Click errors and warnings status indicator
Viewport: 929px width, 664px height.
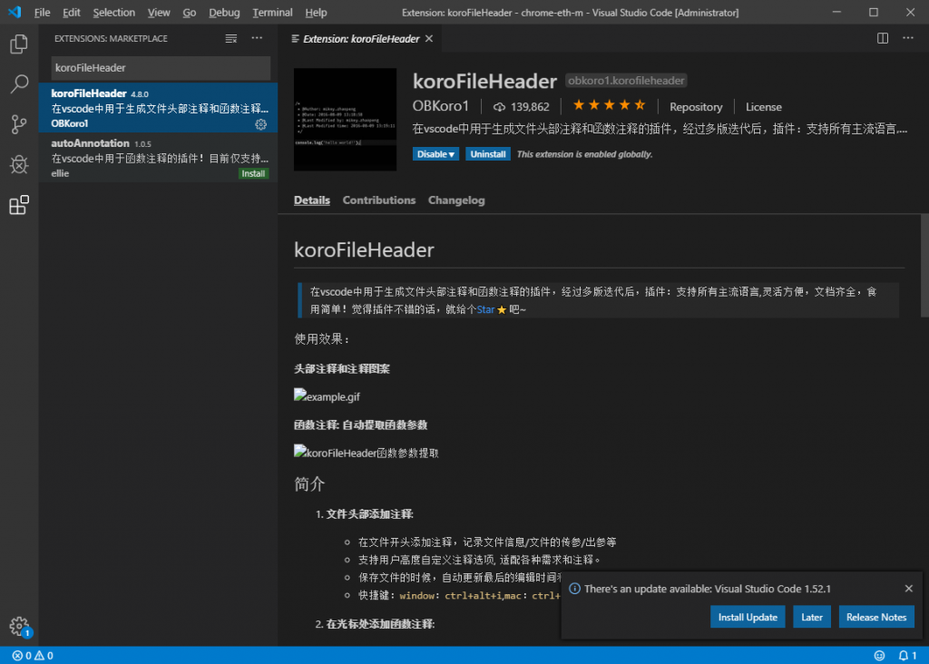[33, 655]
